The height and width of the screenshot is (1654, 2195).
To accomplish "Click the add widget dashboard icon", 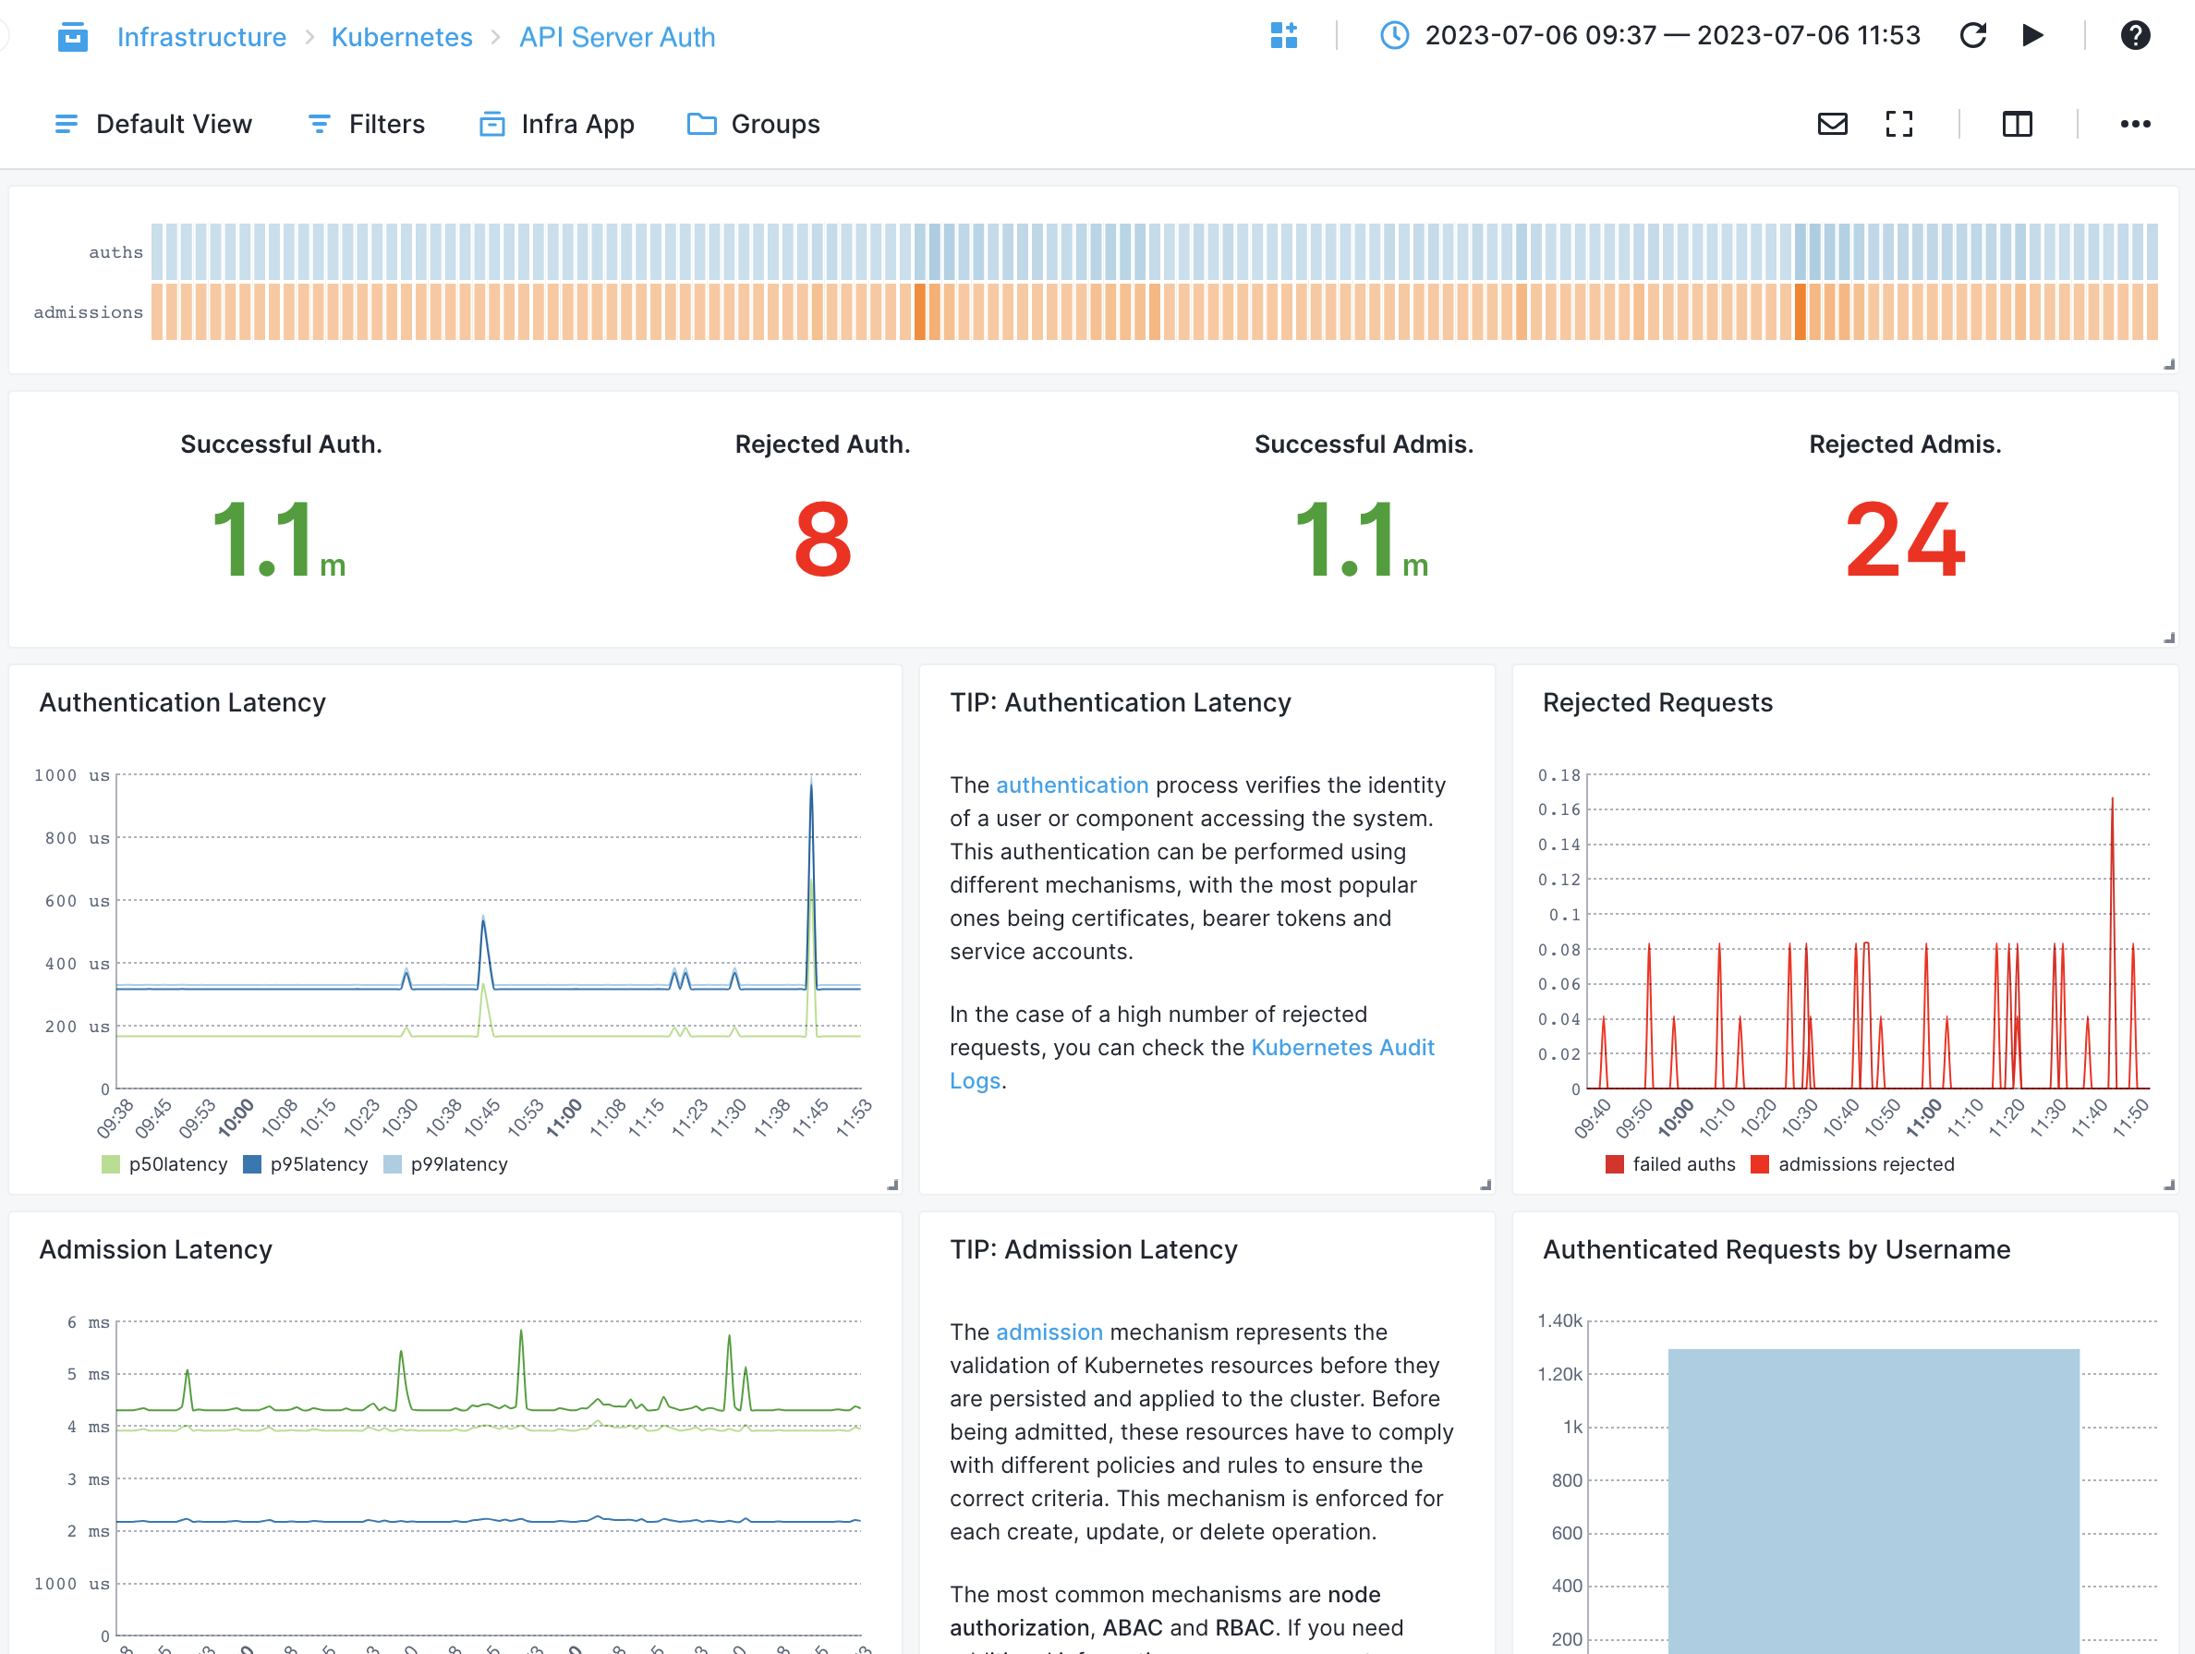I will 1284,36.
